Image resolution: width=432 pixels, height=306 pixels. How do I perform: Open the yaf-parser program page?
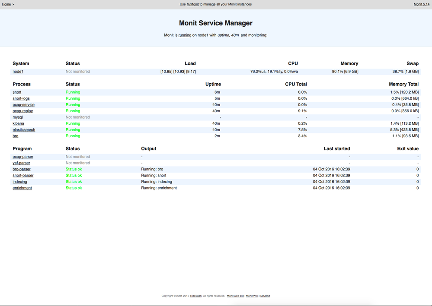pyautogui.click(x=21, y=163)
